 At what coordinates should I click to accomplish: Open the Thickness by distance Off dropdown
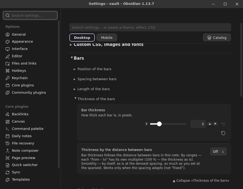click(218, 152)
